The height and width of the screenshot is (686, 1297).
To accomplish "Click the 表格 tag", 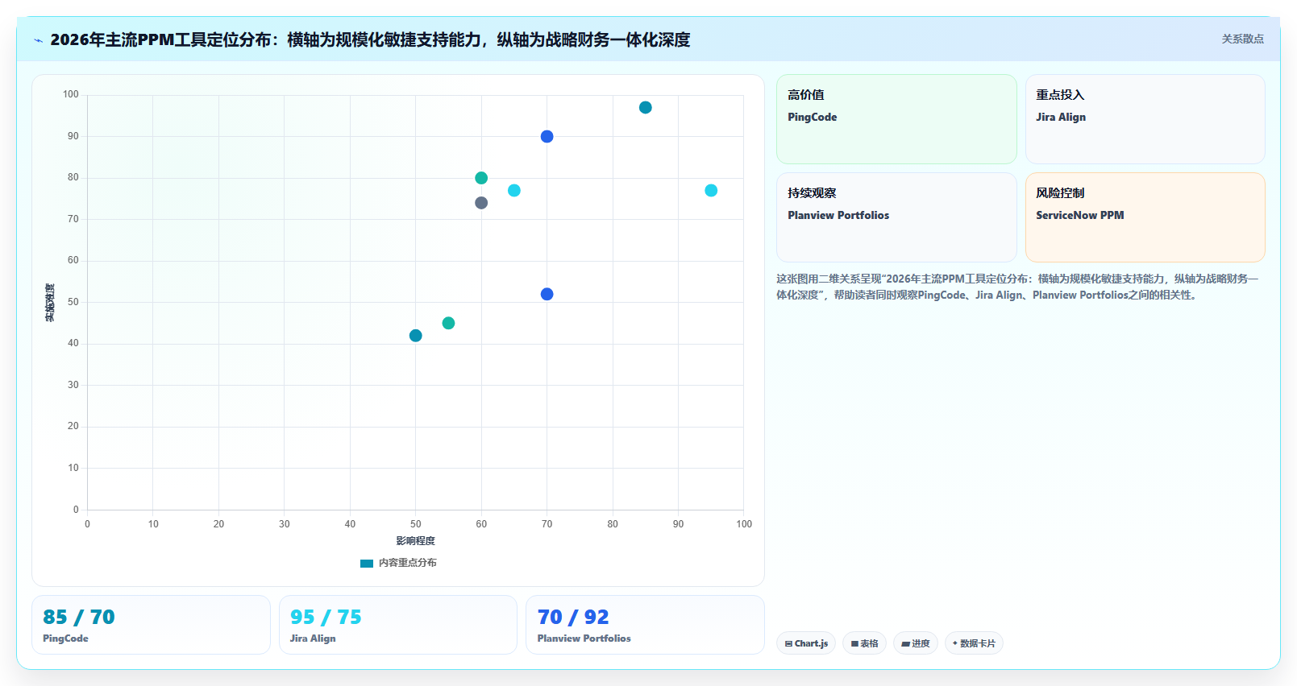I will pyautogui.click(x=864, y=643).
